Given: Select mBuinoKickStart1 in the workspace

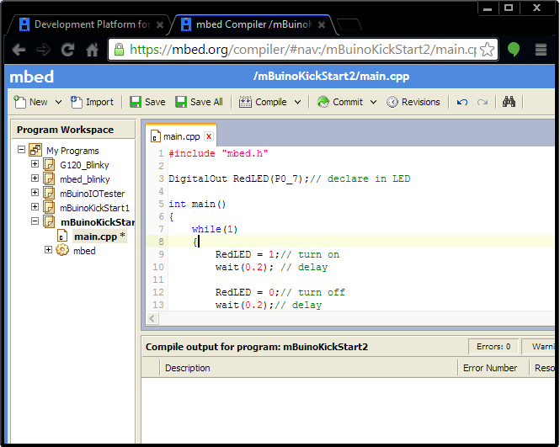Looking at the screenshot, I should pos(94,208).
